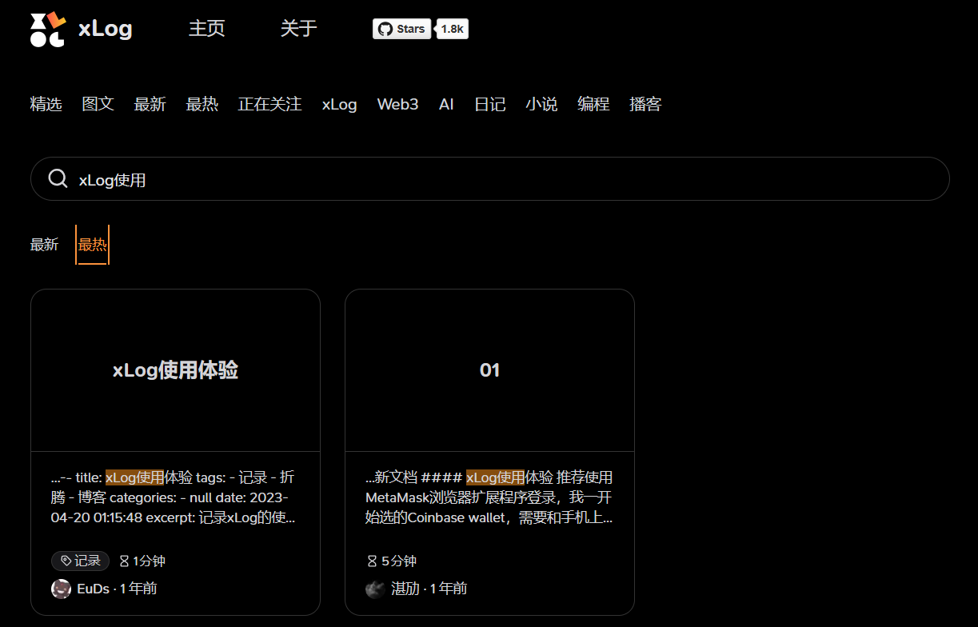Select the 图文 category tab
Screen dimensions: 978x627
98,104
